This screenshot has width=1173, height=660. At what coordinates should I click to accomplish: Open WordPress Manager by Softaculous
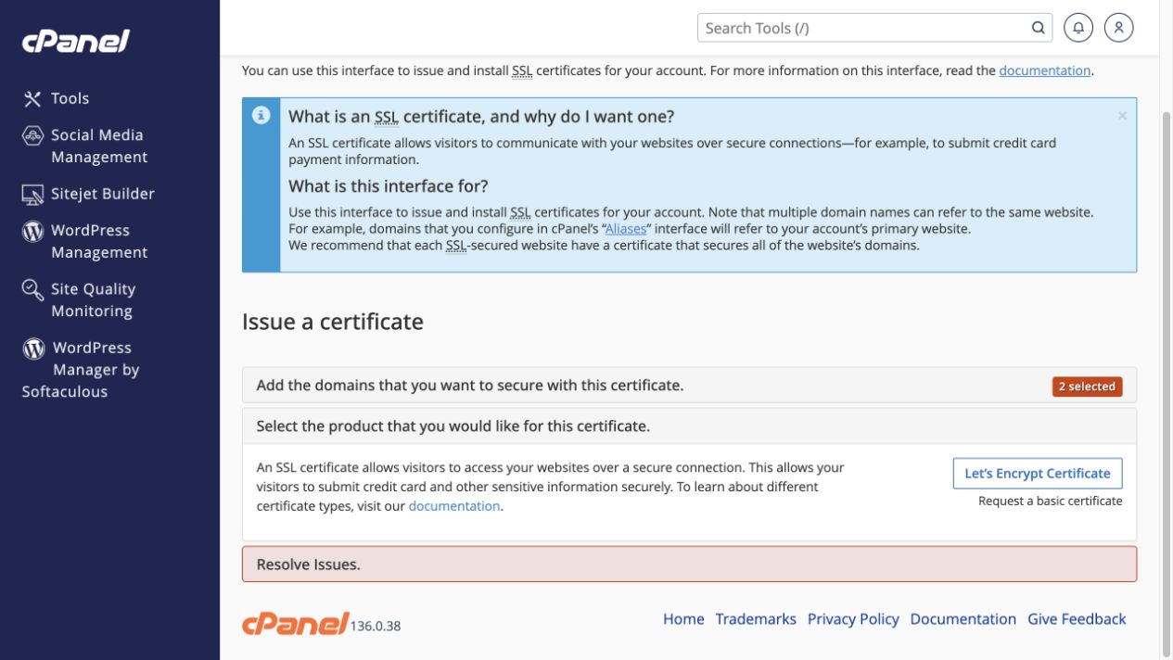click(81, 370)
